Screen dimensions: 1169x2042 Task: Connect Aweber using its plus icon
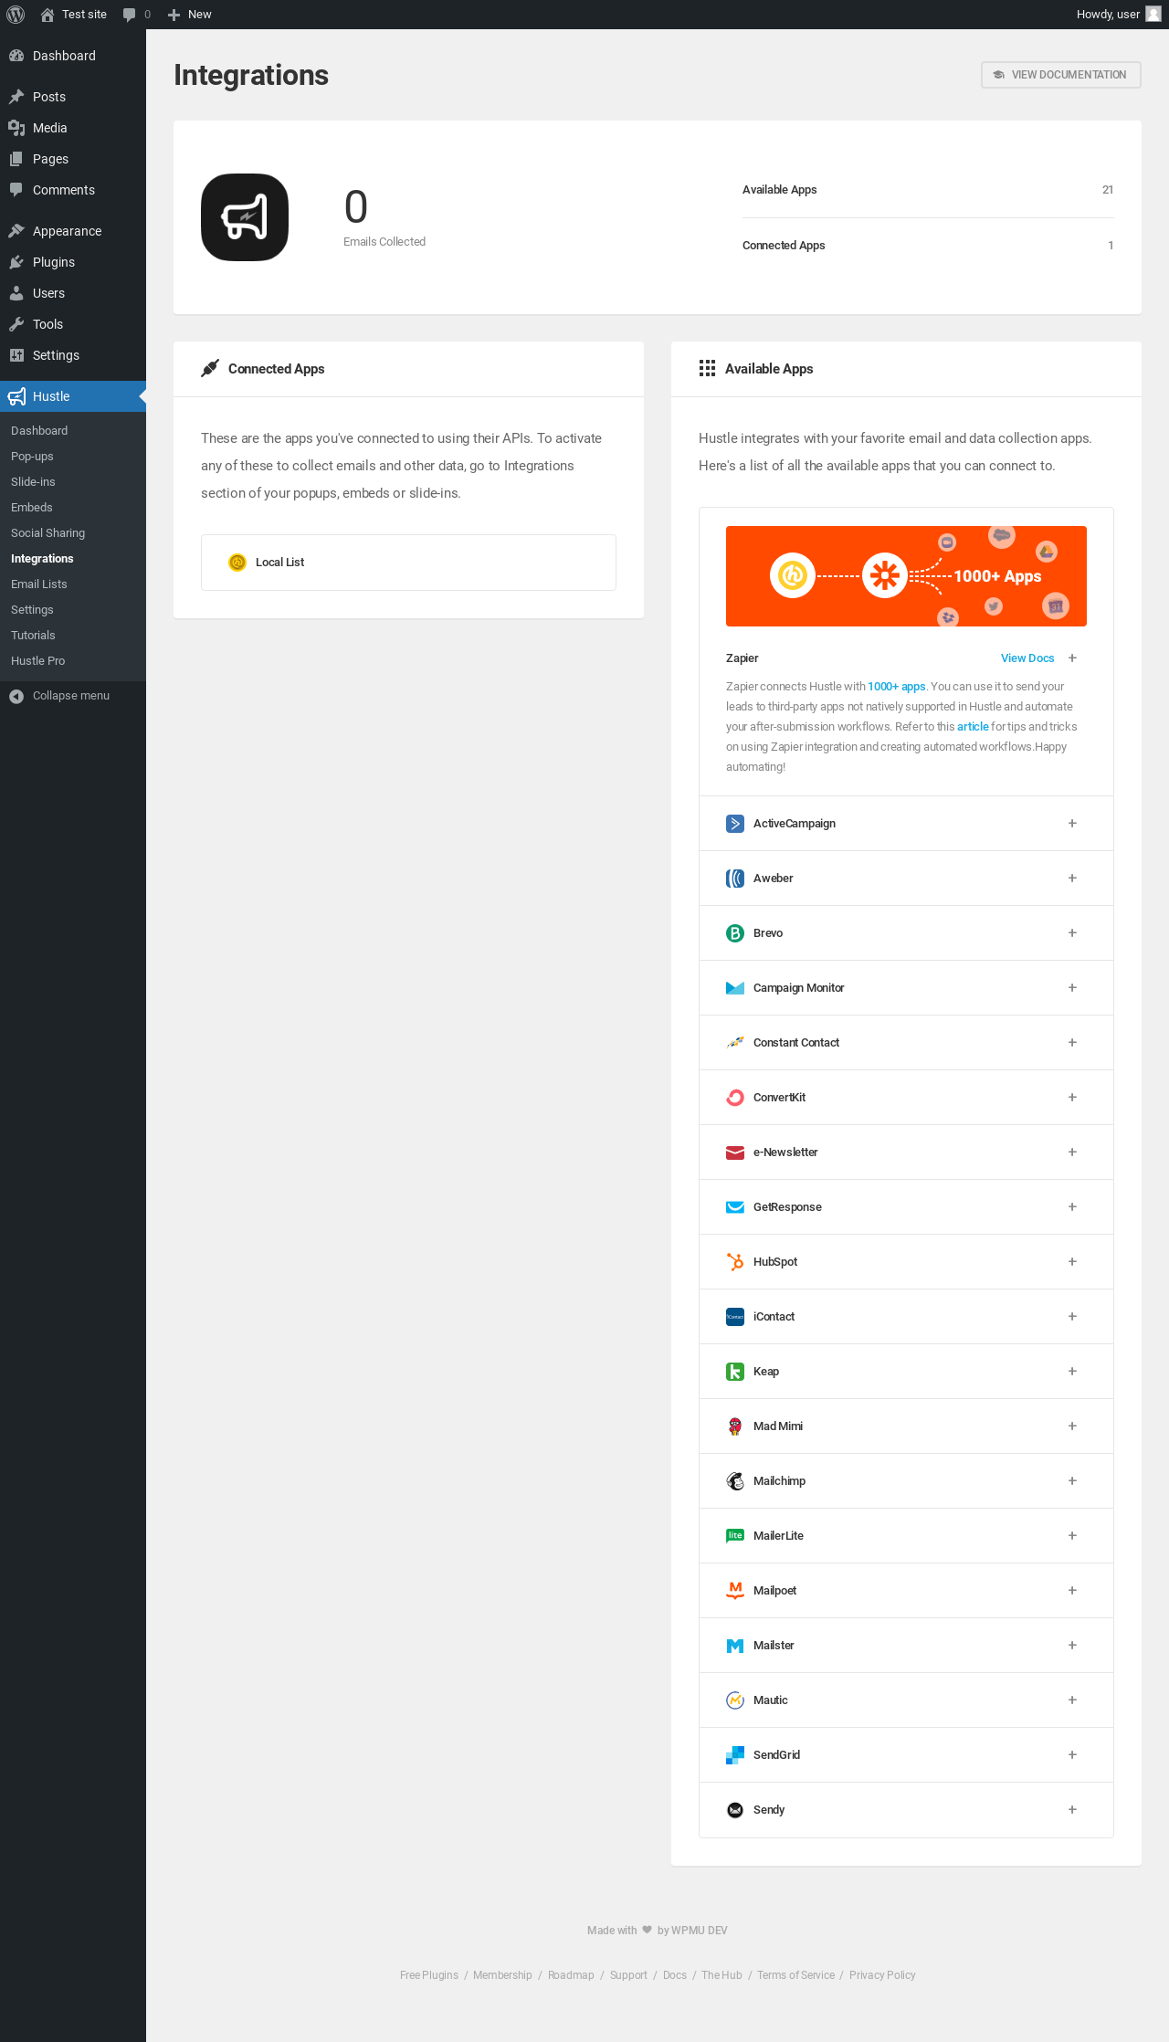tap(1072, 879)
